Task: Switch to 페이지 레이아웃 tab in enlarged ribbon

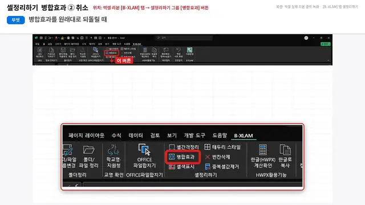Action: tap(86, 136)
